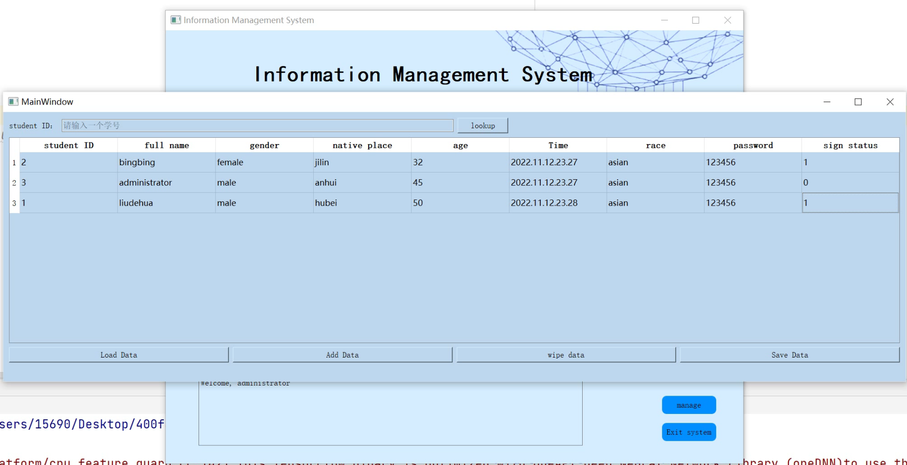Load Data into the table
907x465 pixels.
[x=119, y=355]
